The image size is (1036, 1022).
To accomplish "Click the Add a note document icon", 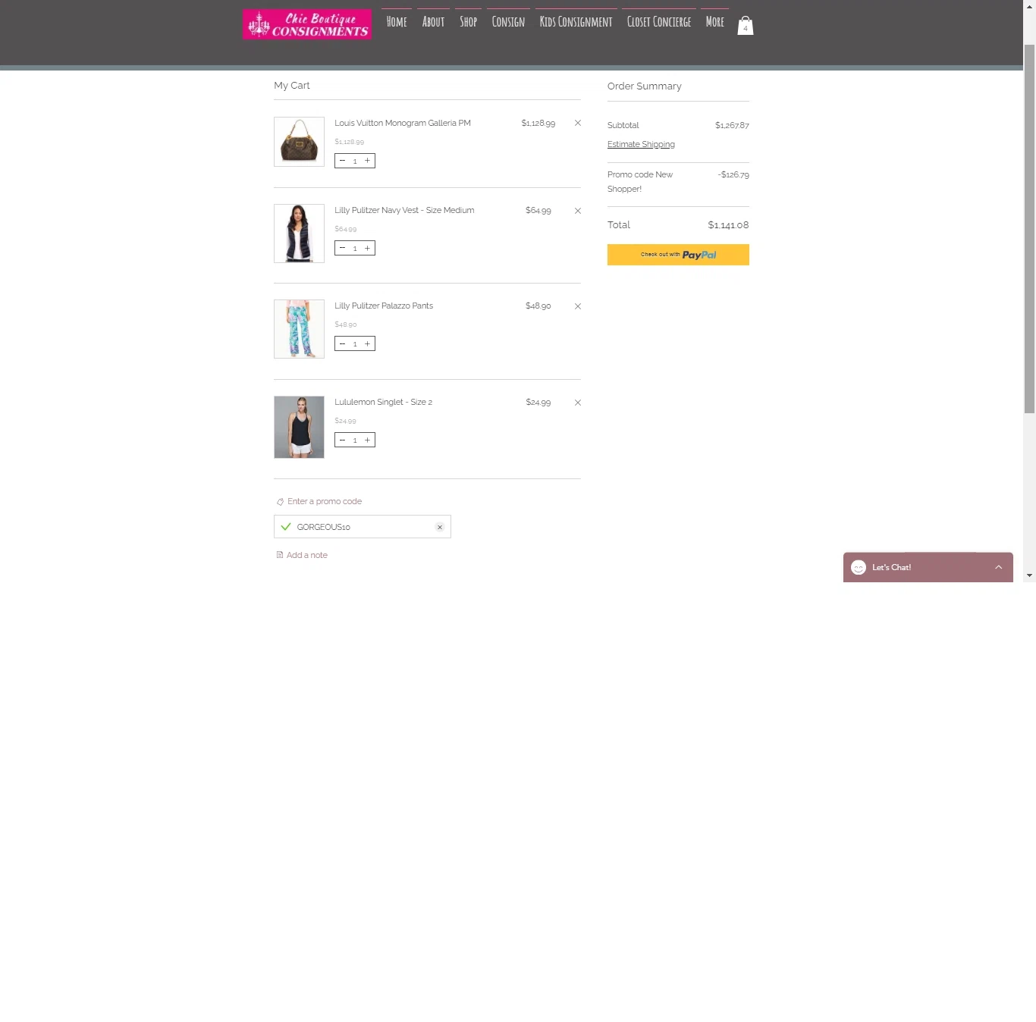I will click(x=280, y=555).
